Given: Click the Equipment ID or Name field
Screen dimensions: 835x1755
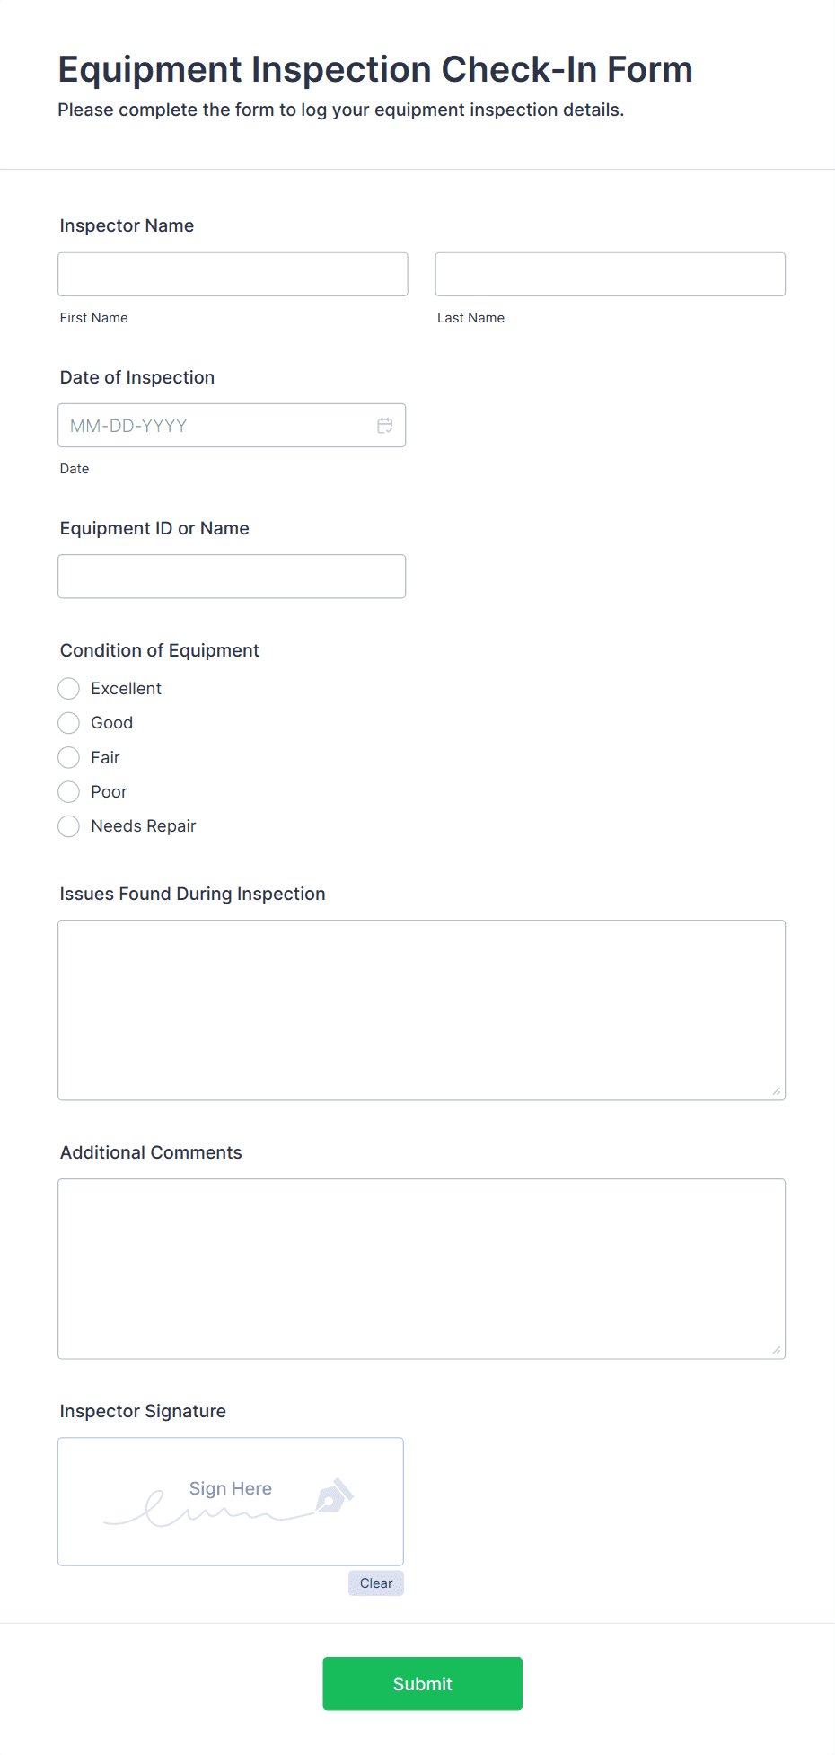Looking at the screenshot, I should tap(232, 576).
